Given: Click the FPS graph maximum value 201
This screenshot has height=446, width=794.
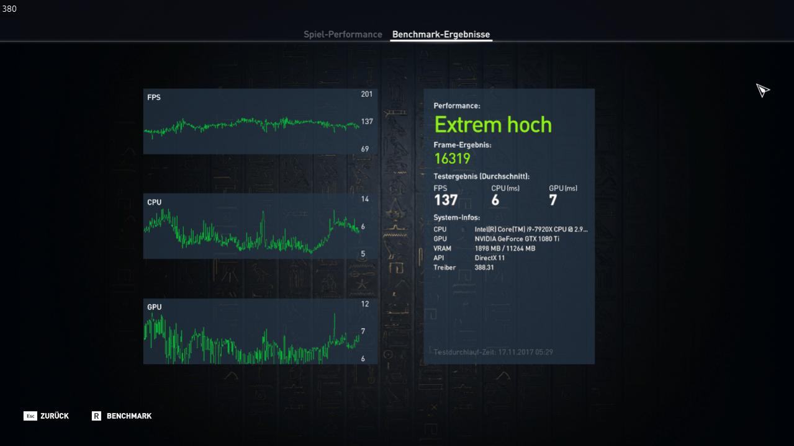Looking at the screenshot, I should click(x=367, y=94).
